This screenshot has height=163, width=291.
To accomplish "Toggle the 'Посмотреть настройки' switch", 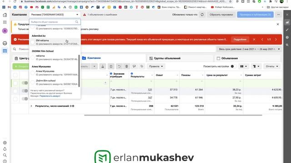I will coord(233,67).
